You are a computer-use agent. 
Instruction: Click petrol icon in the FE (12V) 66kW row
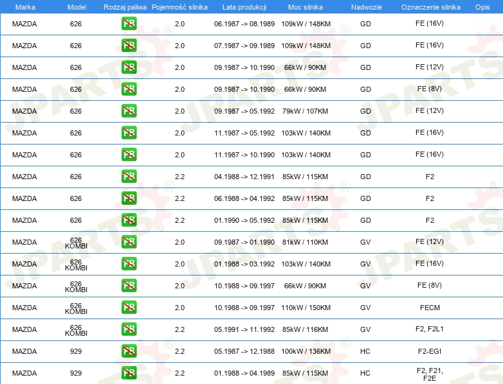coord(129,67)
